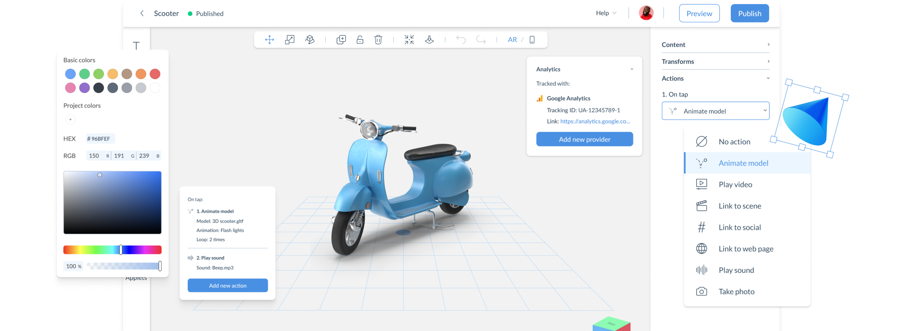
Task: Select the Scale tool in the toolbar
Action: pyautogui.click(x=289, y=39)
